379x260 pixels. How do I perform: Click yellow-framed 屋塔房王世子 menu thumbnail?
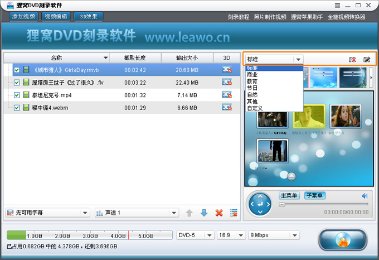(309, 117)
